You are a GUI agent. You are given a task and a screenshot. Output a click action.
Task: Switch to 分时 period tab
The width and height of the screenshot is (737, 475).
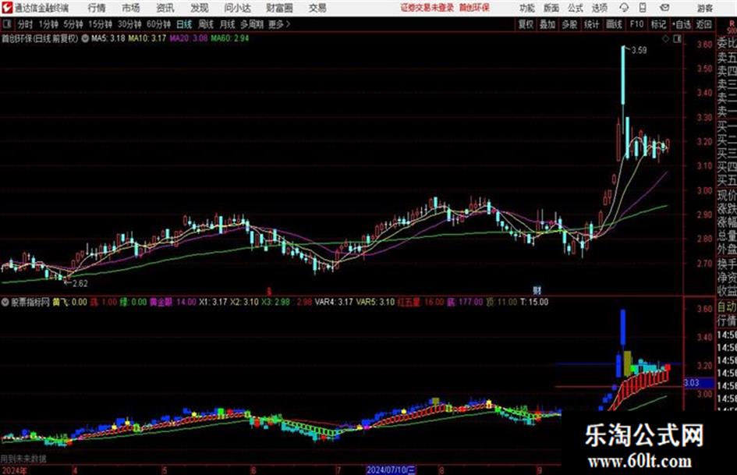pos(25,24)
